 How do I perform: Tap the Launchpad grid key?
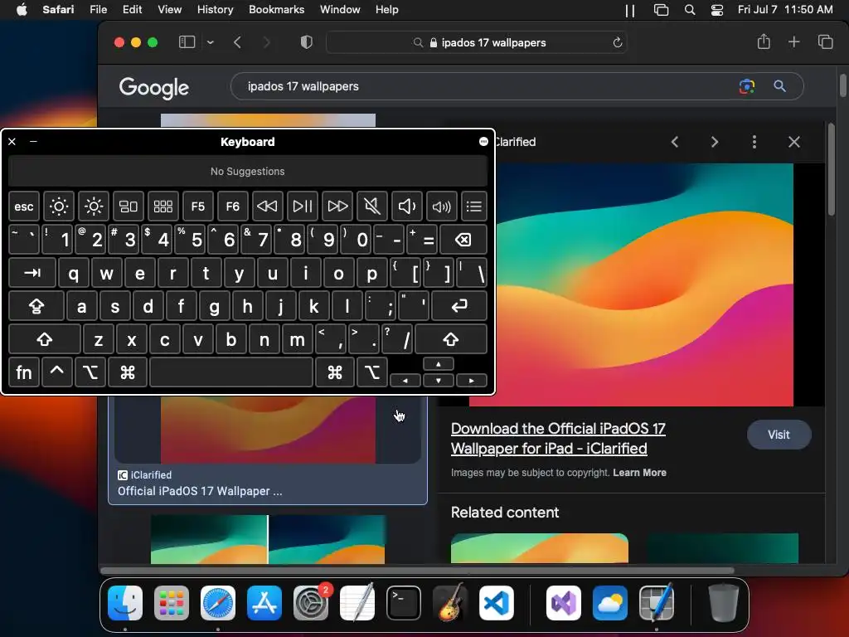point(163,207)
